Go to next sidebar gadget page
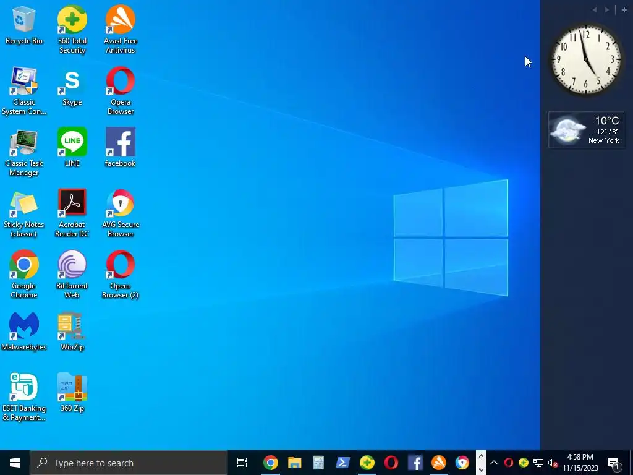Image resolution: width=633 pixels, height=475 pixels. tap(607, 10)
